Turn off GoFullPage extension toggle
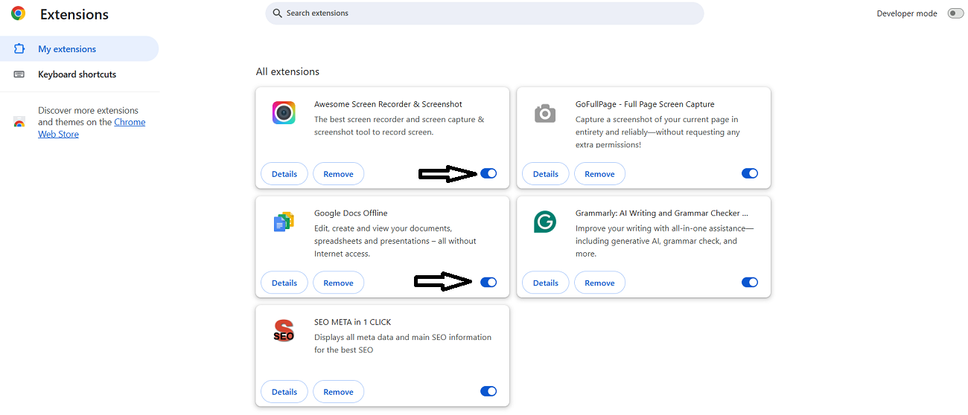Viewport: 968px width, 415px height. tap(750, 173)
